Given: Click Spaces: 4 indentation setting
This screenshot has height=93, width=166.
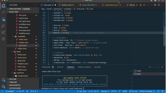Looking at the screenshot, I should coord(105,91).
